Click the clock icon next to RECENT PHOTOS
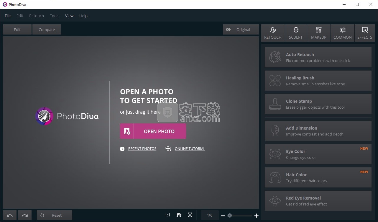Image resolution: width=378 pixels, height=222 pixels. (x=122, y=149)
